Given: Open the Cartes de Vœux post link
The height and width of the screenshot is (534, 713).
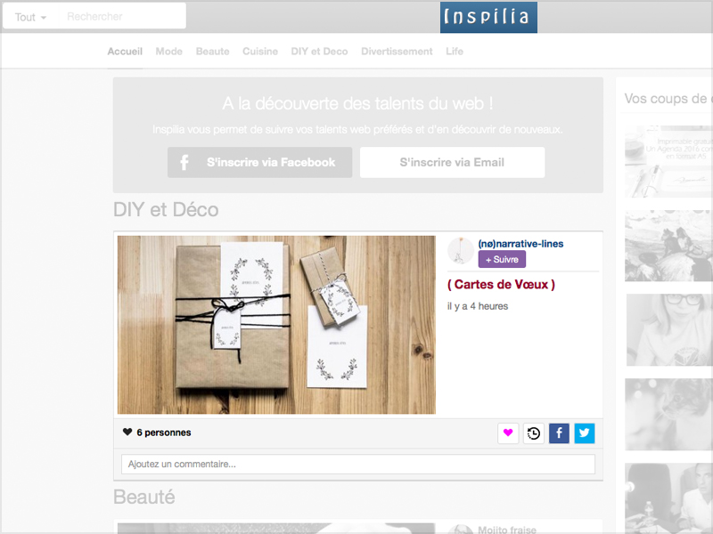Looking at the screenshot, I should [501, 285].
